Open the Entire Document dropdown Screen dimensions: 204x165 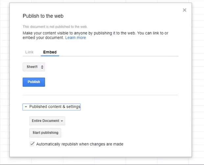(x=47, y=121)
